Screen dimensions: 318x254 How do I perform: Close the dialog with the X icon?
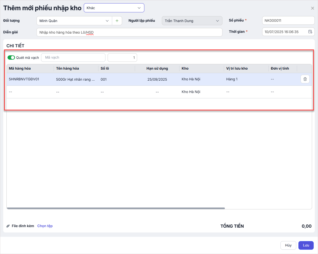tap(312, 8)
